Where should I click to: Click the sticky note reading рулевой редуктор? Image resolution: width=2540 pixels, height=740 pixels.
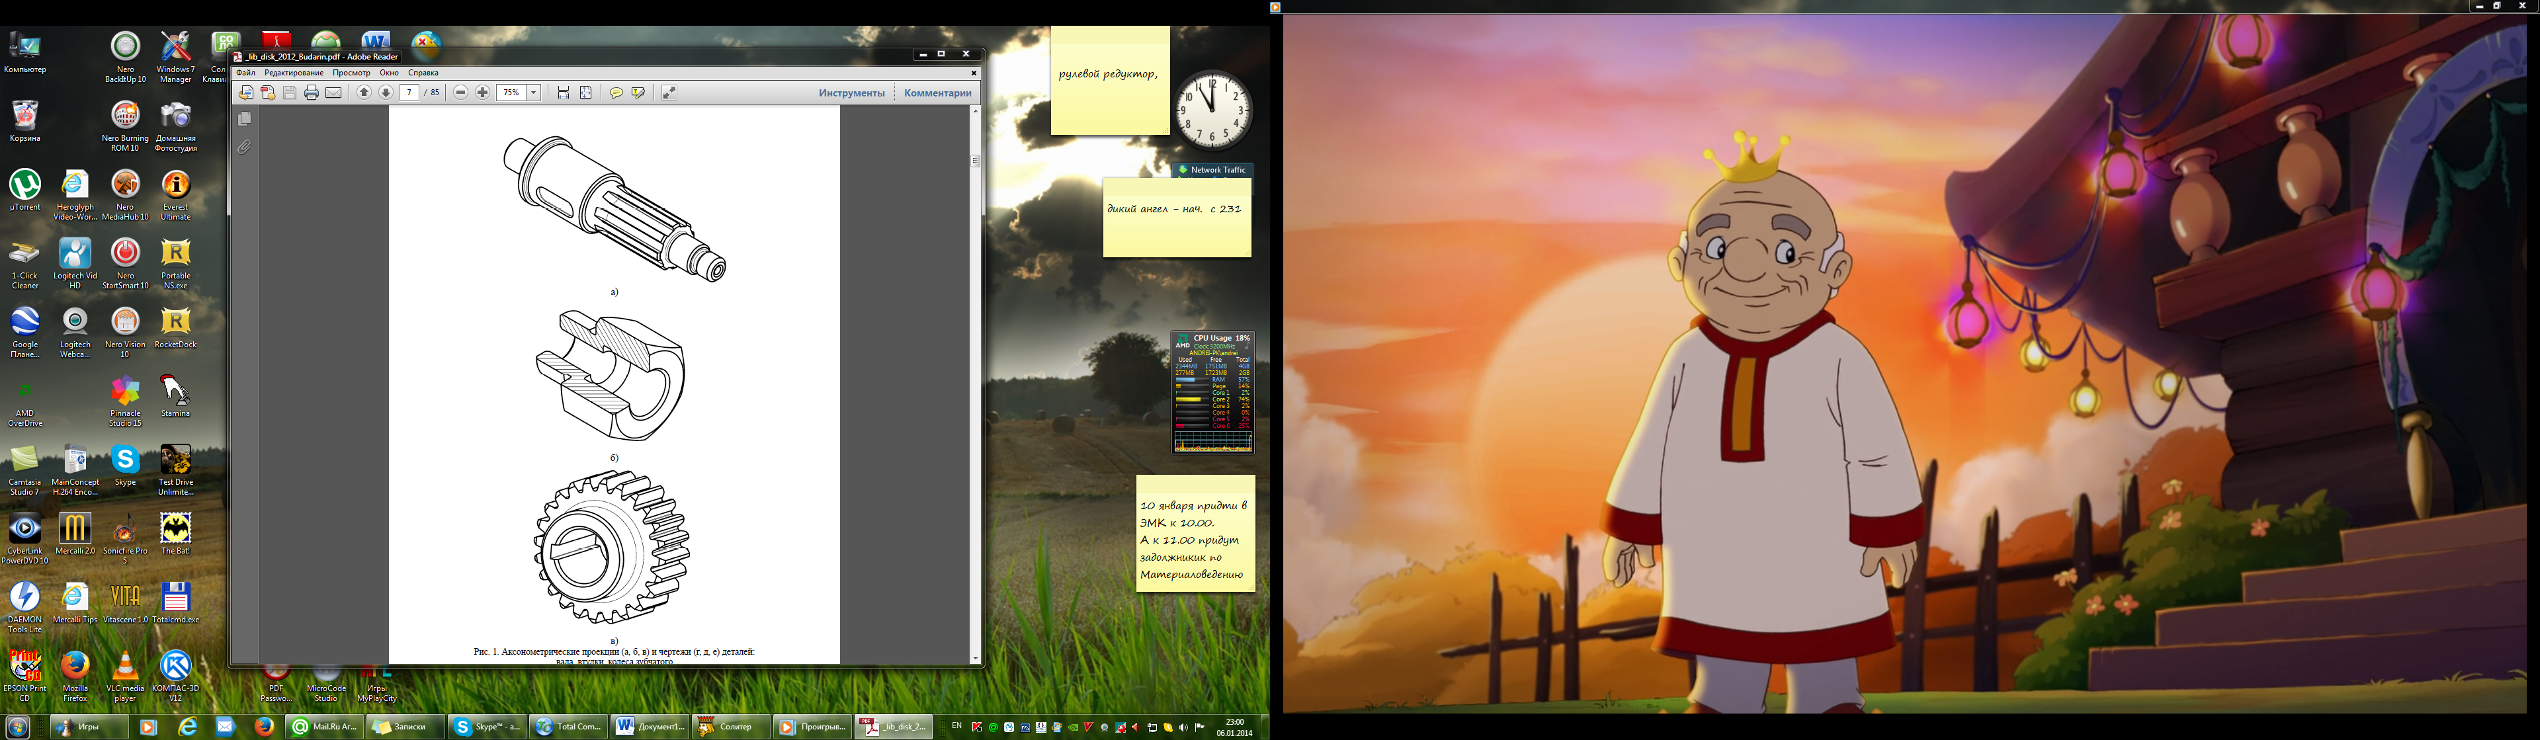coord(1111,81)
